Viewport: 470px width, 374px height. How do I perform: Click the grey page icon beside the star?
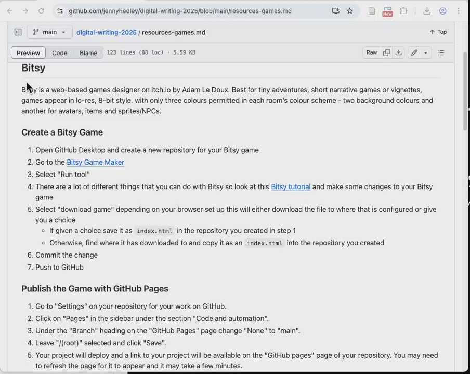[x=372, y=11]
